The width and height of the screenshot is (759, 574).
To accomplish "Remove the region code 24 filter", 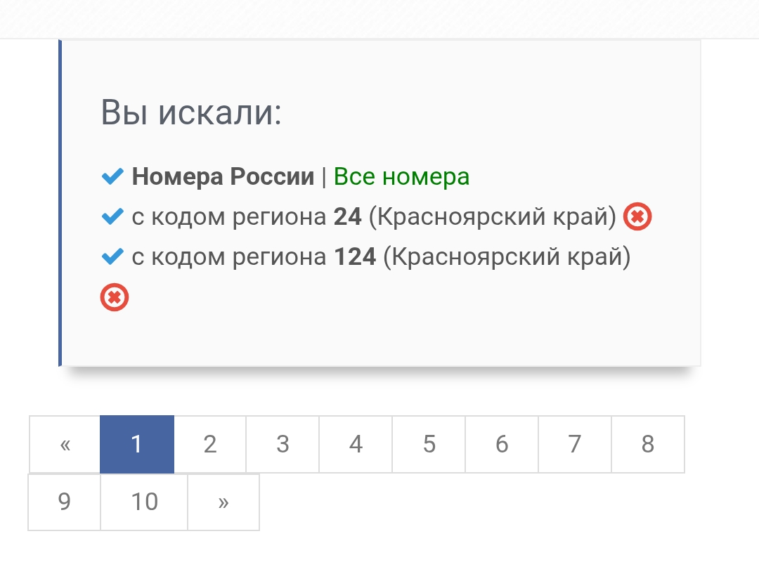I will (637, 216).
